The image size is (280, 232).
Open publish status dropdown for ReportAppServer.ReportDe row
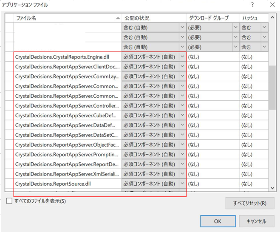pyautogui.click(x=182, y=164)
